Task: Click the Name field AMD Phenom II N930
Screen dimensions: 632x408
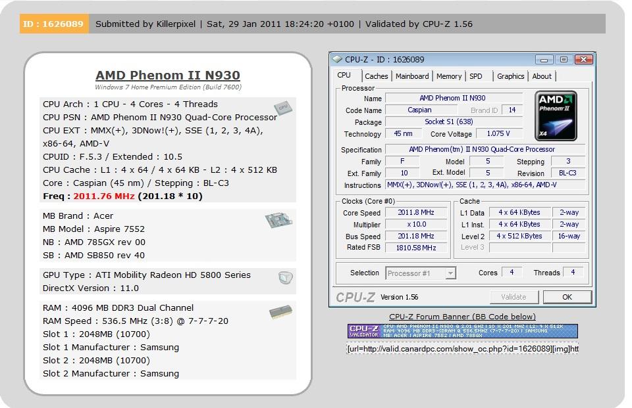Action: click(x=454, y=98)
